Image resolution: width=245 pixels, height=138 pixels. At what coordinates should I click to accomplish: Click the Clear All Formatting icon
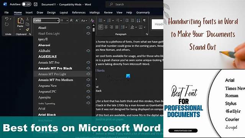click(92, 20)
